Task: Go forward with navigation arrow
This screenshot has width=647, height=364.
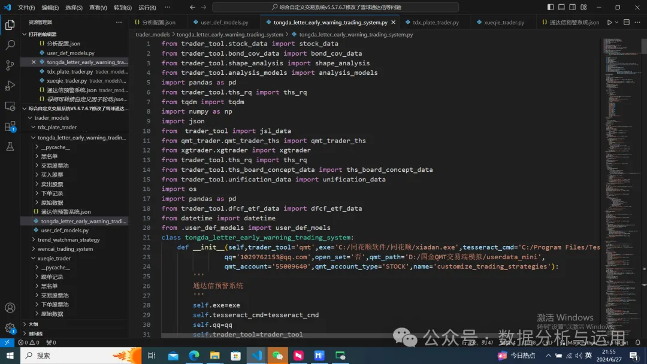Action: click(204, 7)
